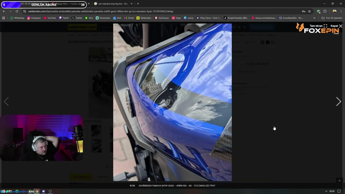The image size is (345, 194).
Task: Open the canva bookmark
Action: tap(189, 18)
